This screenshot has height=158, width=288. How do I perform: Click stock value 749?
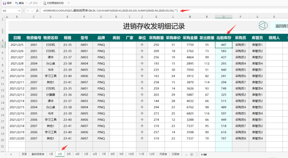pos(224,88)
